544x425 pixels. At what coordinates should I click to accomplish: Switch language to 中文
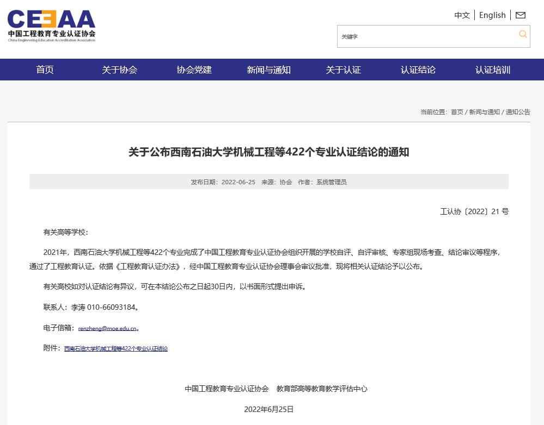click(462, 15)
